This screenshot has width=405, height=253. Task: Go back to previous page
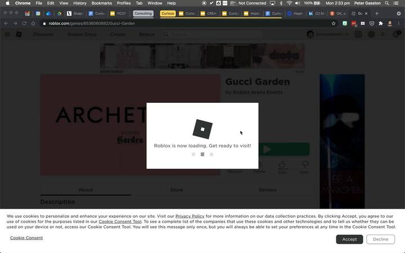click(x=6, y=24)
